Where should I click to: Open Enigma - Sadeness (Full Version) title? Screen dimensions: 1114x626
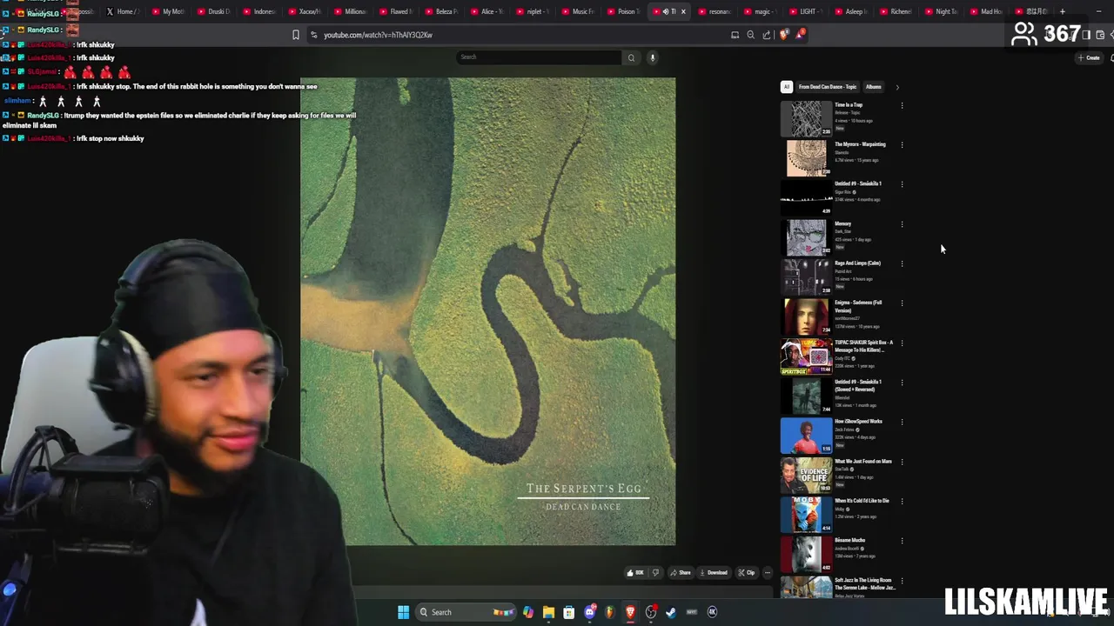[x=858, y=306]
